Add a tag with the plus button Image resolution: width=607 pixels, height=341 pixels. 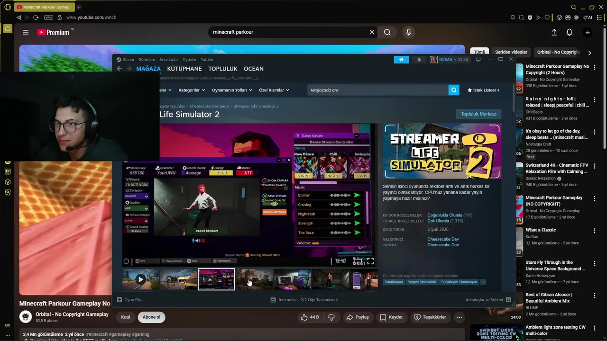click(x=483, y=282)
